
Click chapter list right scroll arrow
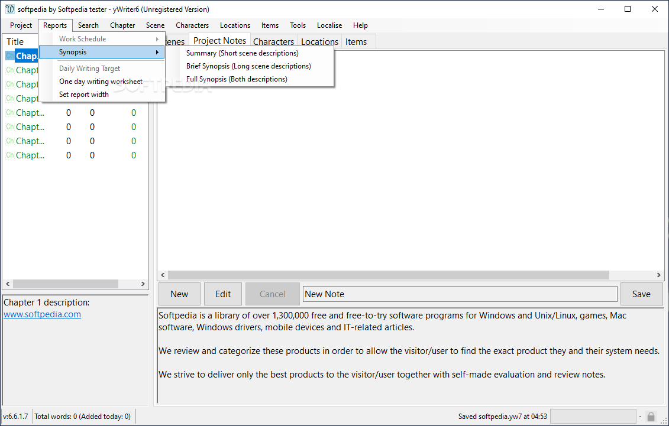pyautogui.click(x=143, y=284)
